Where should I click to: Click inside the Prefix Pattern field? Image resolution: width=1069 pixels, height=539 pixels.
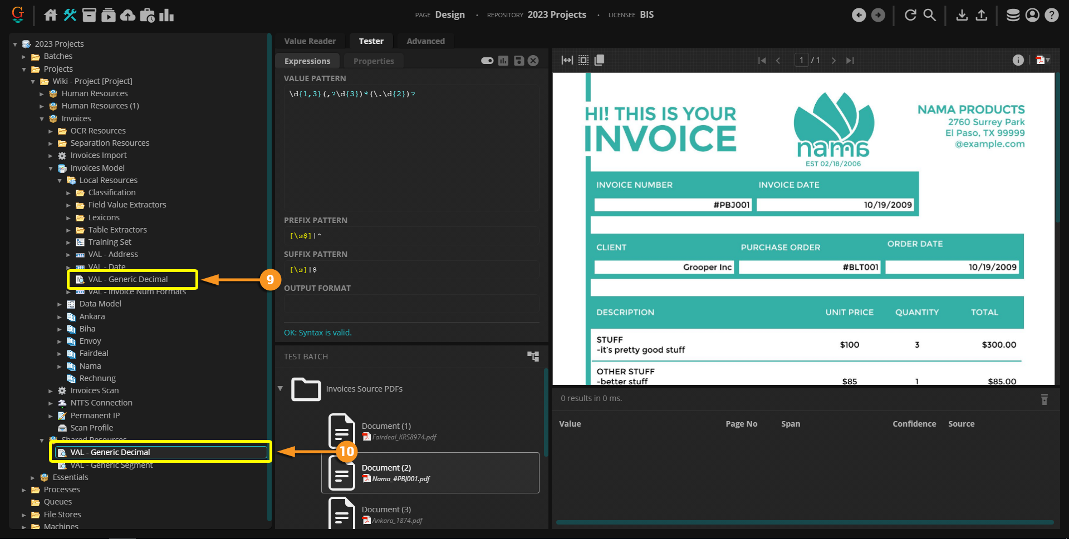tap(411, 236)
